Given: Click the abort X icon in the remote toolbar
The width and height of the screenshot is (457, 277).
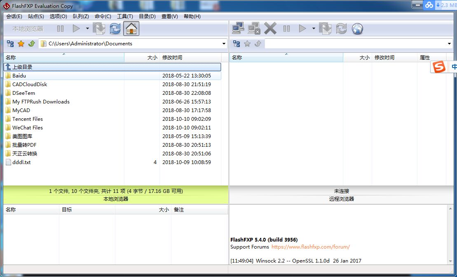Looking at the screenshot, I should (x=270, y=28).
